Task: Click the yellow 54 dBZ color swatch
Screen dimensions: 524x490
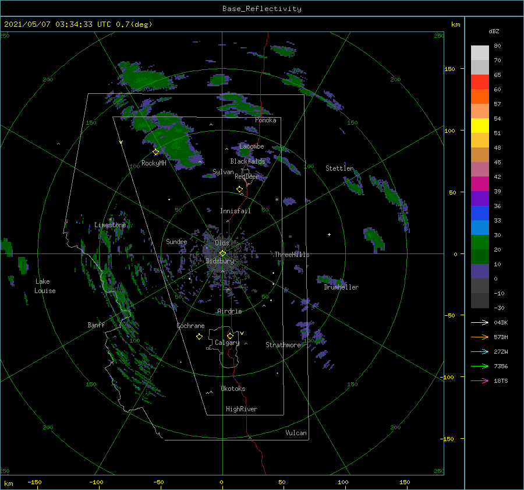Action: coord(480,125)
